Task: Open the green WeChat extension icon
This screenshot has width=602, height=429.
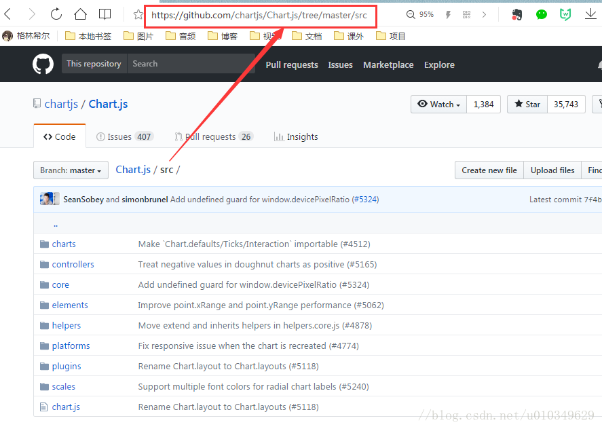Action: click(542, 15)
